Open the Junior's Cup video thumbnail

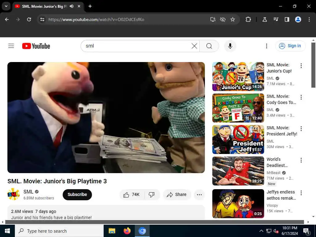(238, 77)
